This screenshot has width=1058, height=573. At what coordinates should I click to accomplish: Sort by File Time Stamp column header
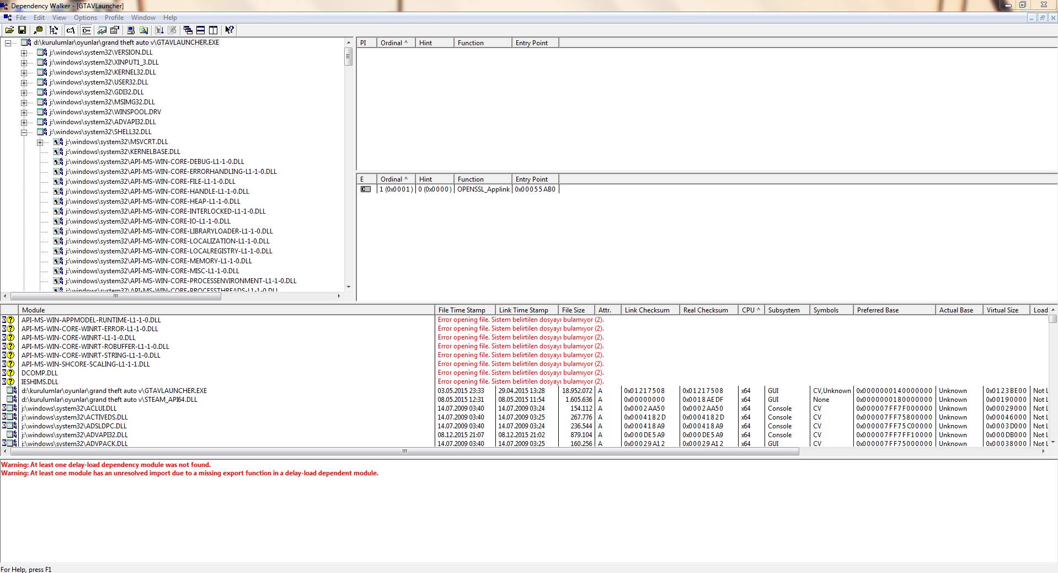pyautogui.click(x=465, y=310)
